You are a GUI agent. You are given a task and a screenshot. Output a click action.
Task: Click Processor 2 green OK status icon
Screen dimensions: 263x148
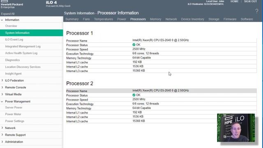134,95
